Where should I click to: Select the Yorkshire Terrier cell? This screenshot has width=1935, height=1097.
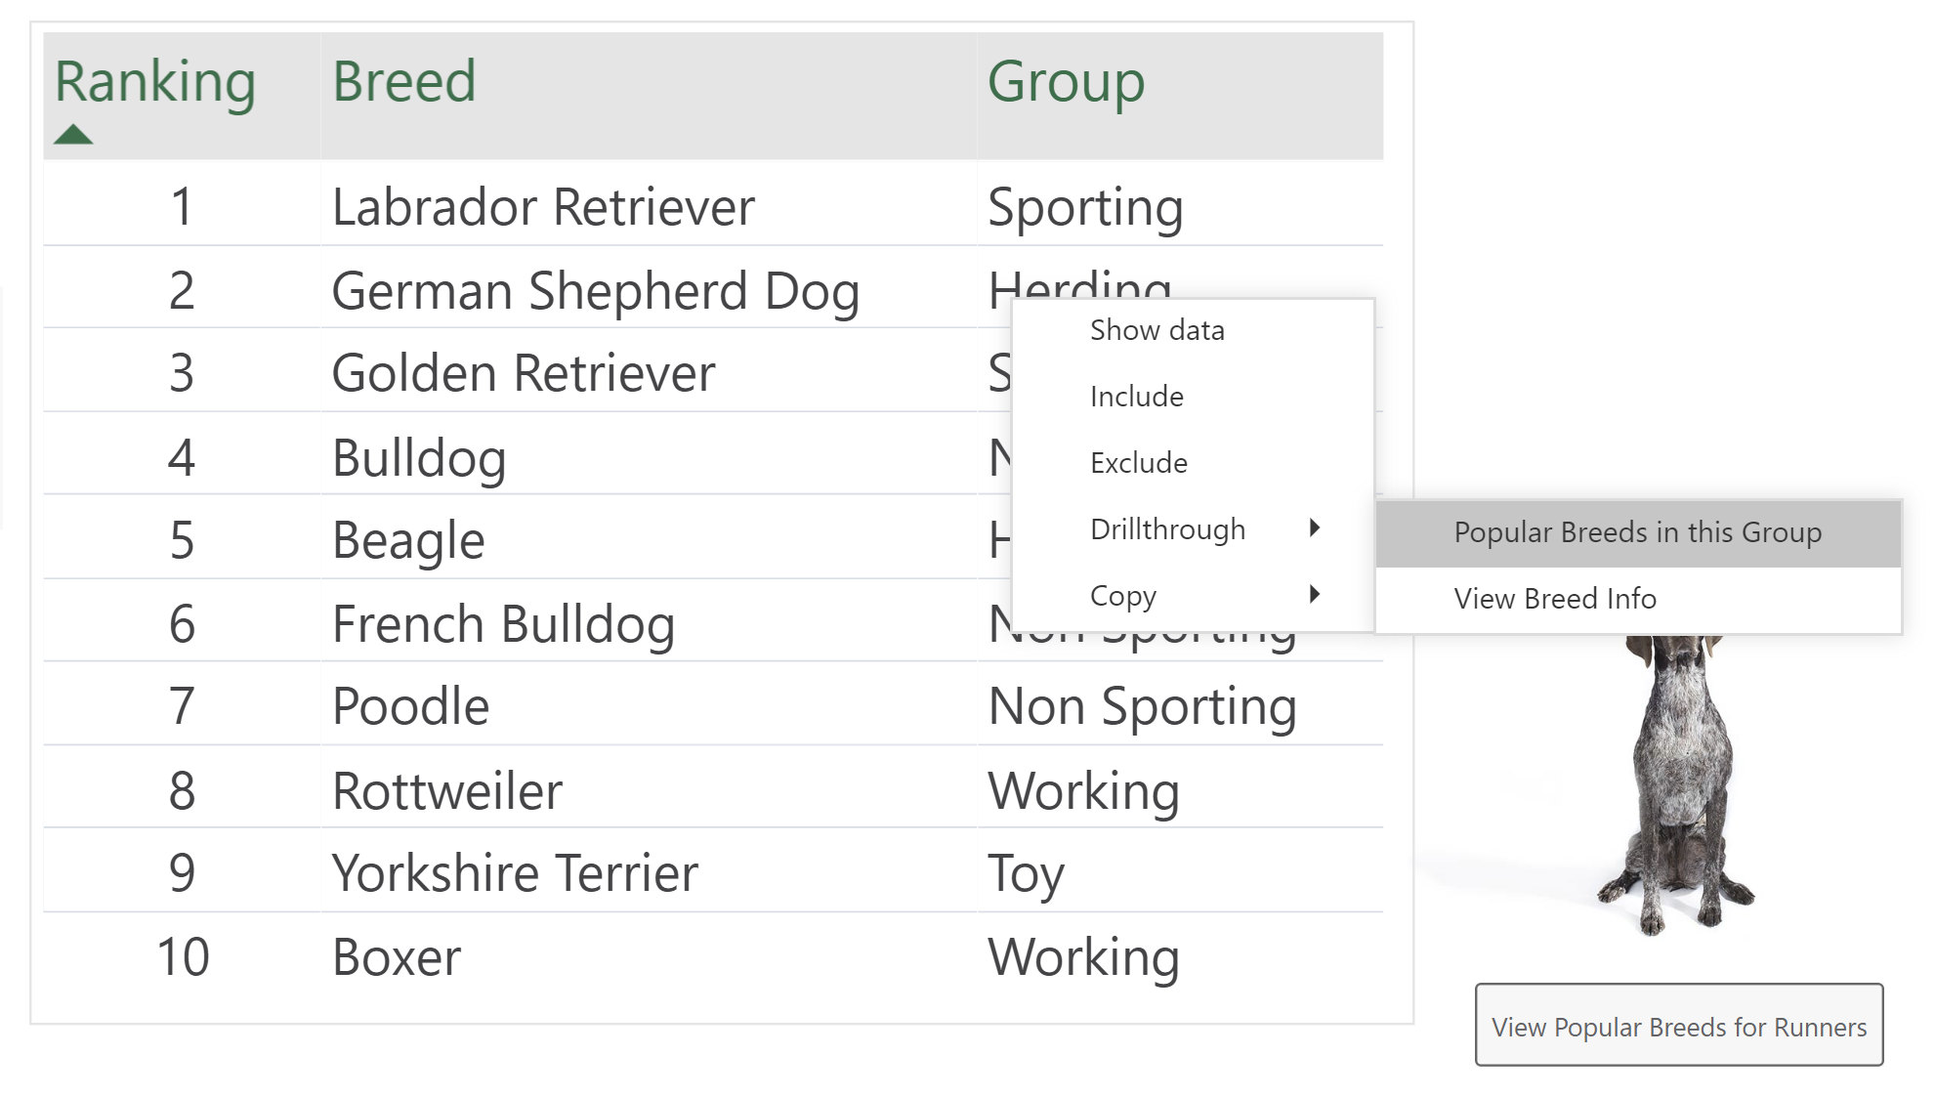coord(649,872)
